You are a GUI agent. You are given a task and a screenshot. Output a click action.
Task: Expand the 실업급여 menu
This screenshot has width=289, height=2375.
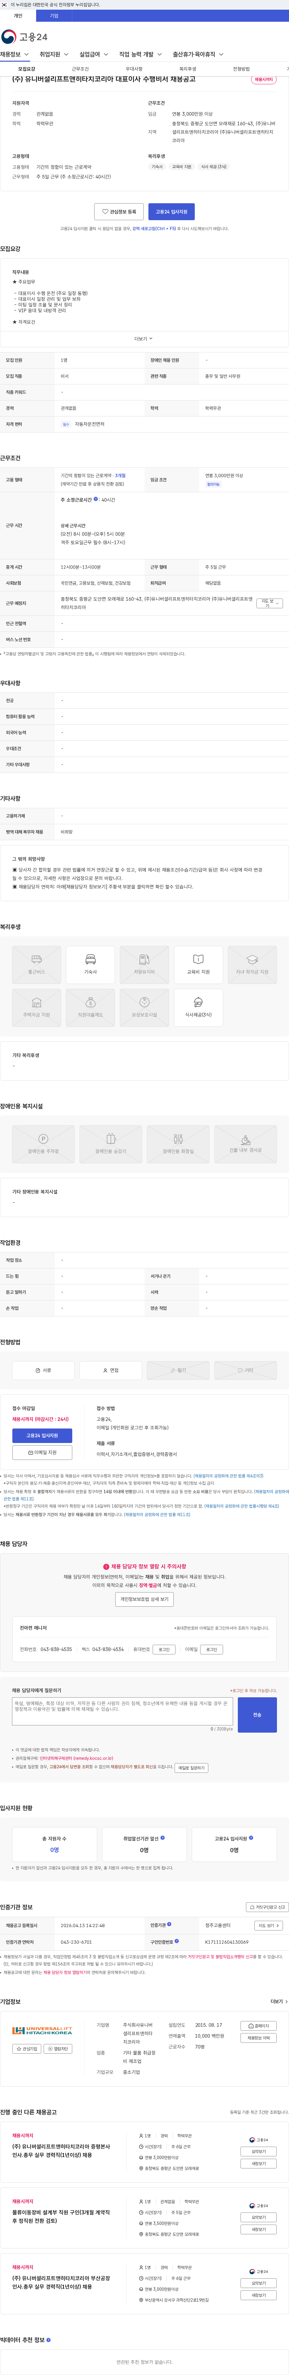pos(94,54)
